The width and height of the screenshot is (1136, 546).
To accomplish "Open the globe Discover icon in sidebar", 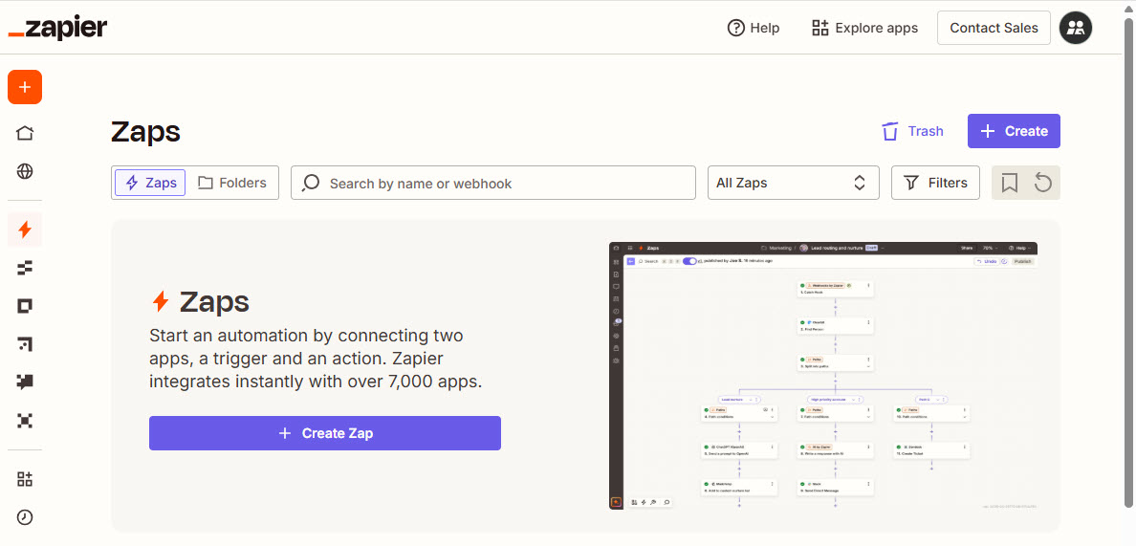I will tap(25, 171).
